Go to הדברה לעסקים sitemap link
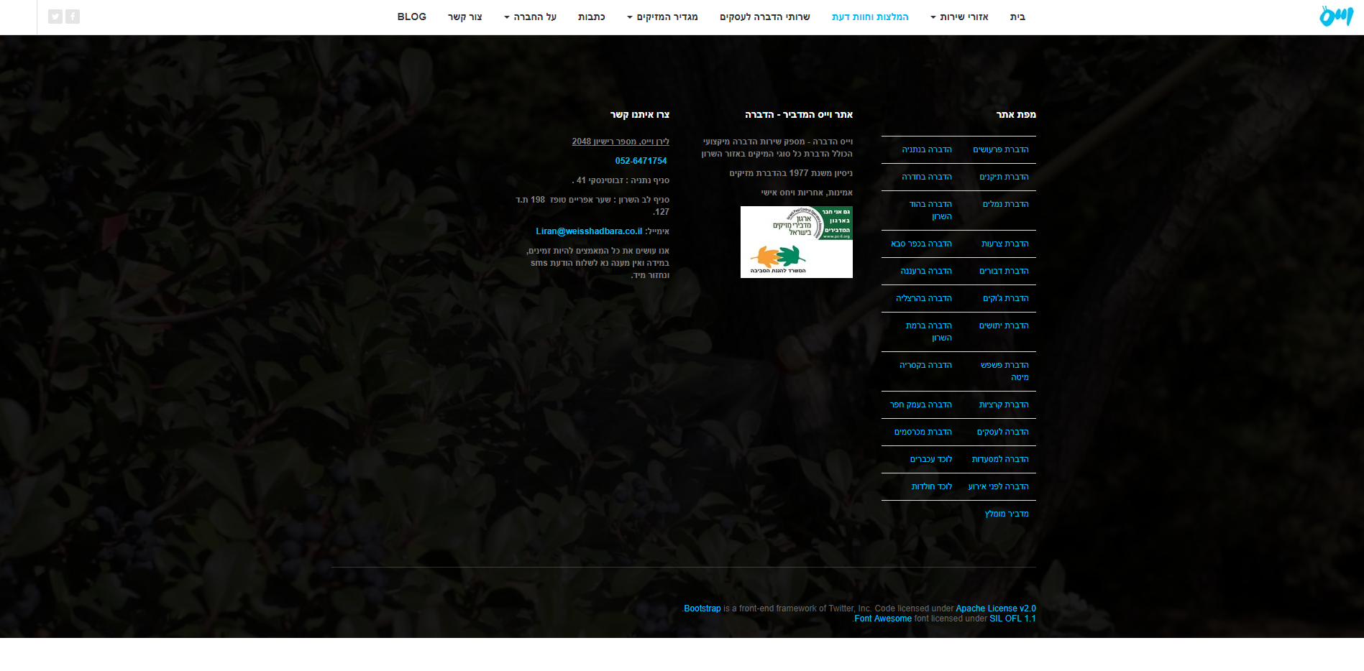 (x=1003, y=432)
